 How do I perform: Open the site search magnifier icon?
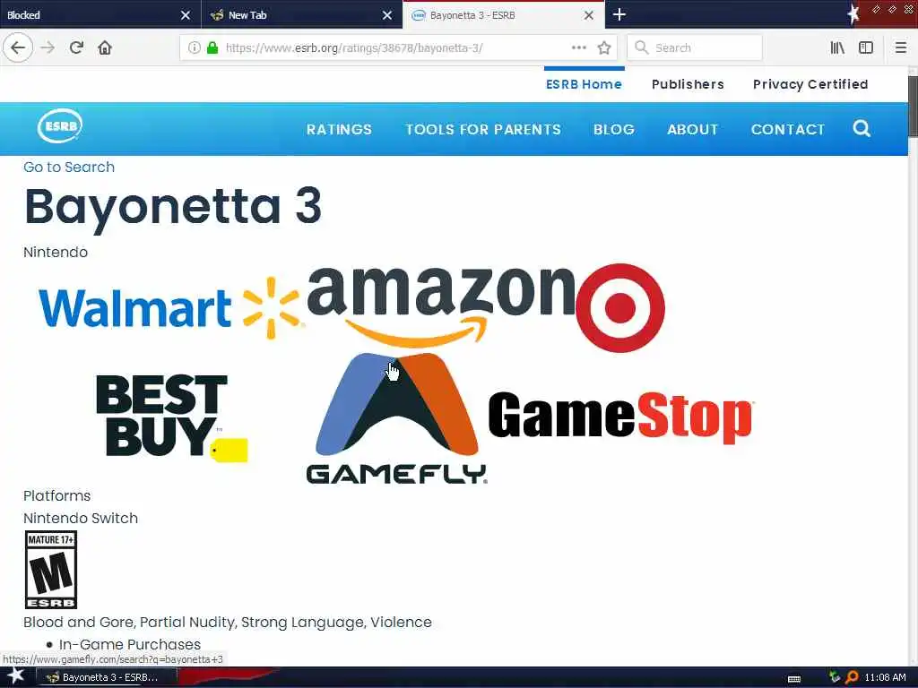tap(862, 129)
